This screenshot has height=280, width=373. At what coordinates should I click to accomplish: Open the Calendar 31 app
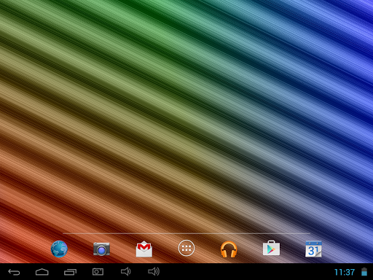click(x=313, y=249)
